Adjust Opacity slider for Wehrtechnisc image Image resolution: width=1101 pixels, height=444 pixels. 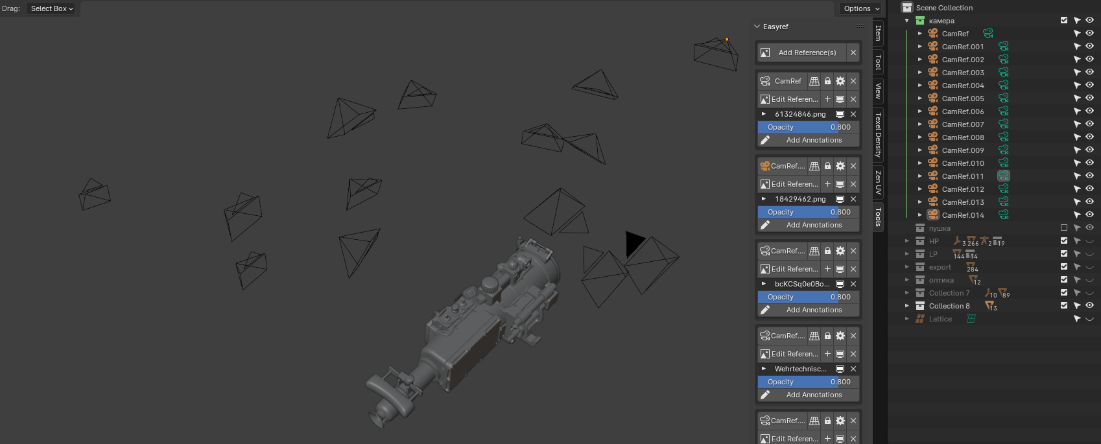tap(809, 382)
